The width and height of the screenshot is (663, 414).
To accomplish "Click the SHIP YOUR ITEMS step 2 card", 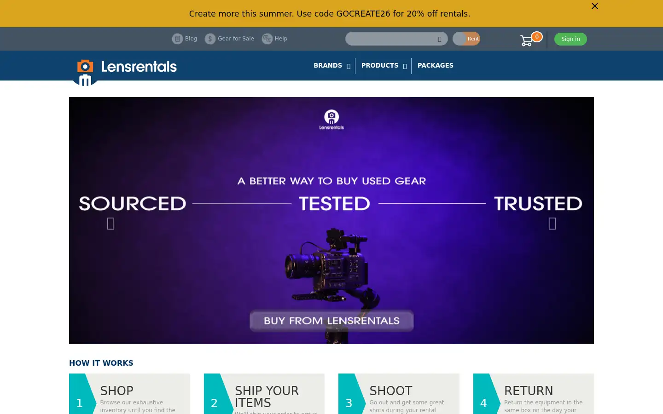I will pos(264,394).
